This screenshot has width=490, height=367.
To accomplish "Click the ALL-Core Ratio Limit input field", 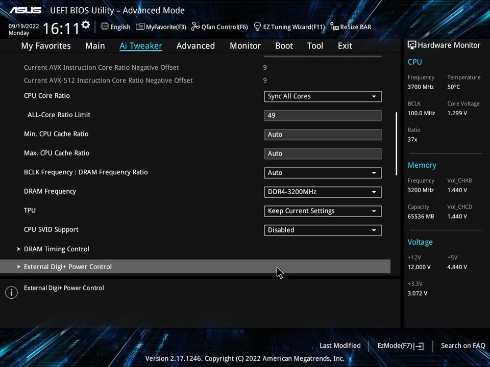I will (x=323, y=116).
